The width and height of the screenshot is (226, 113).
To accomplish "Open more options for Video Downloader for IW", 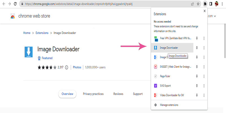I will pyautogui.click(x=204, y=95).
